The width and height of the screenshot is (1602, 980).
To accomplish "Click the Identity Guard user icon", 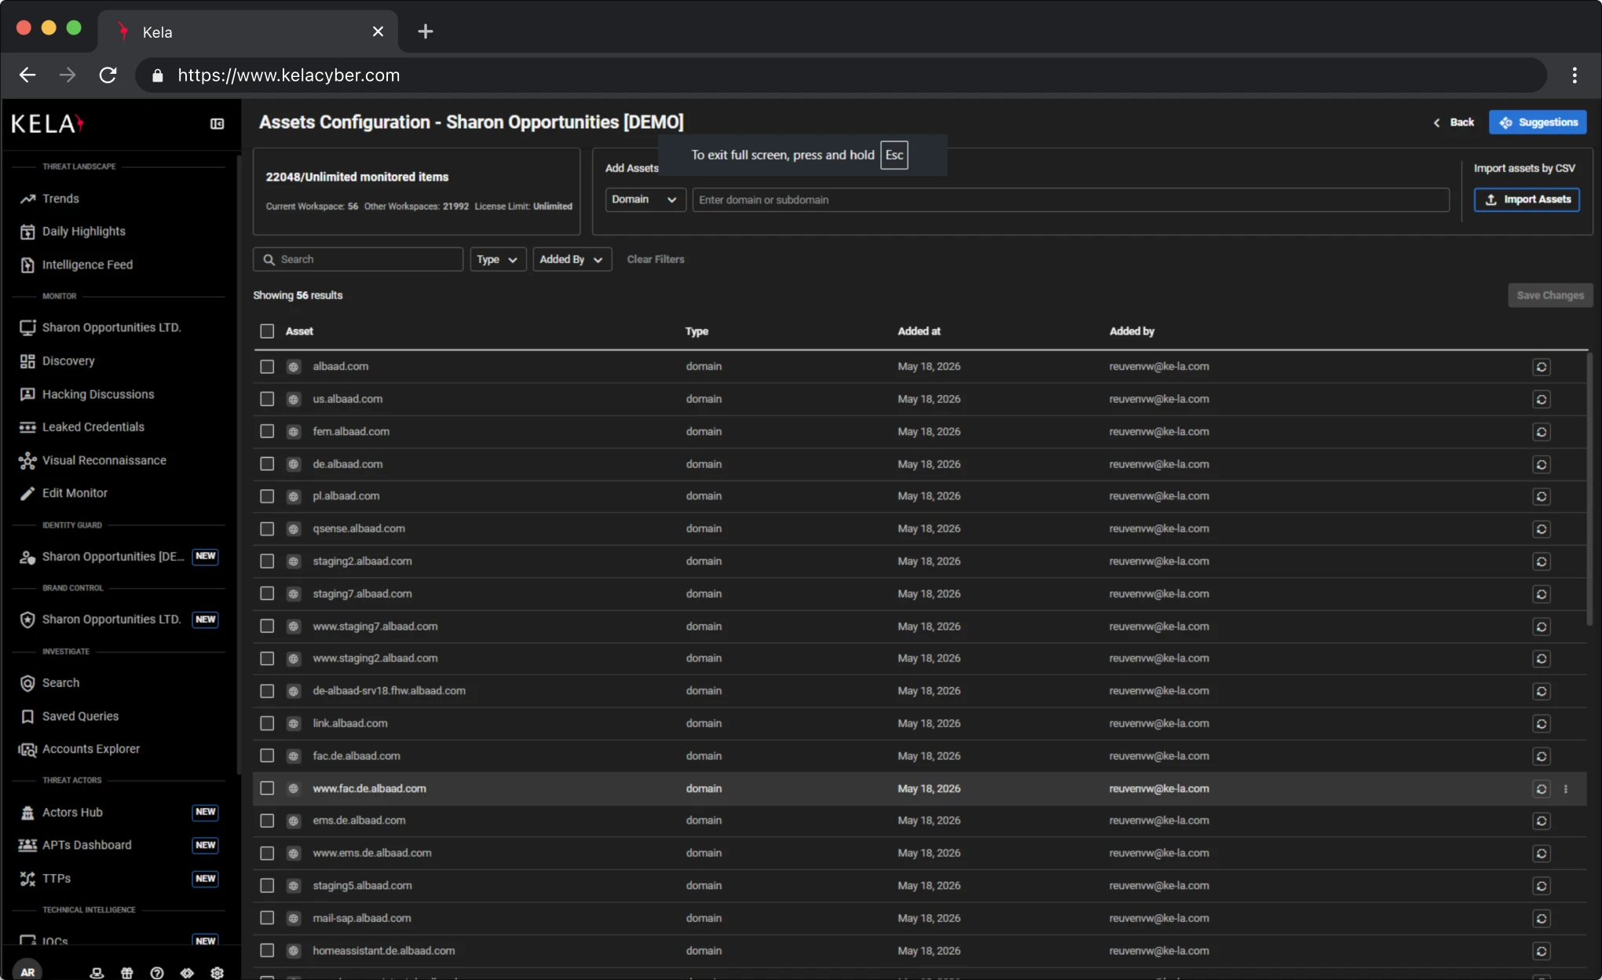I will click(x=27, y=557).
